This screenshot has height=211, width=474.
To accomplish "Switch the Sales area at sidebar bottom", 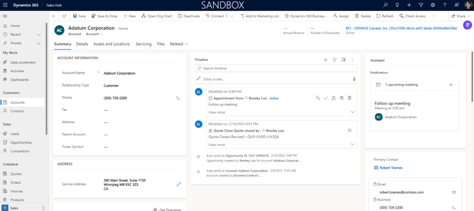I will click(x=24, y=207).
